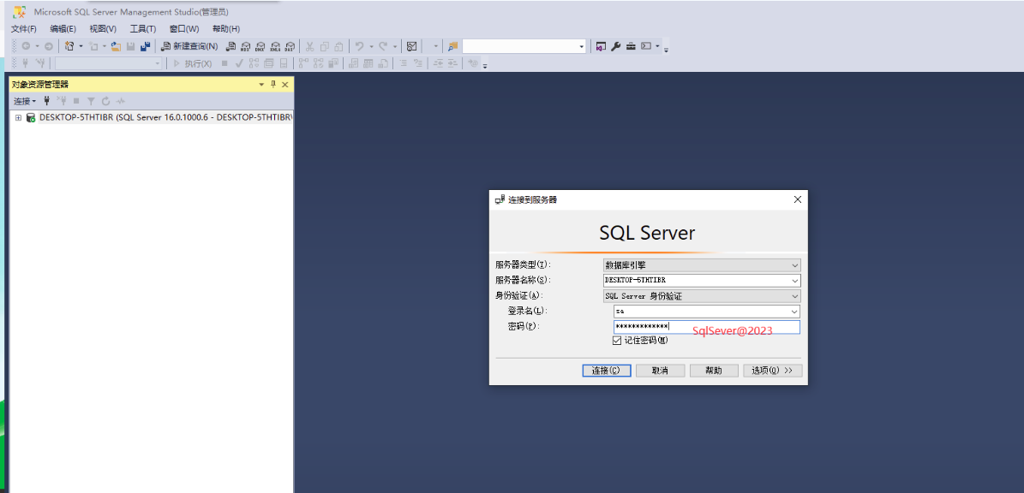Click the DAX query icon
Screen dimensions: 1024x493
[290, 46]
